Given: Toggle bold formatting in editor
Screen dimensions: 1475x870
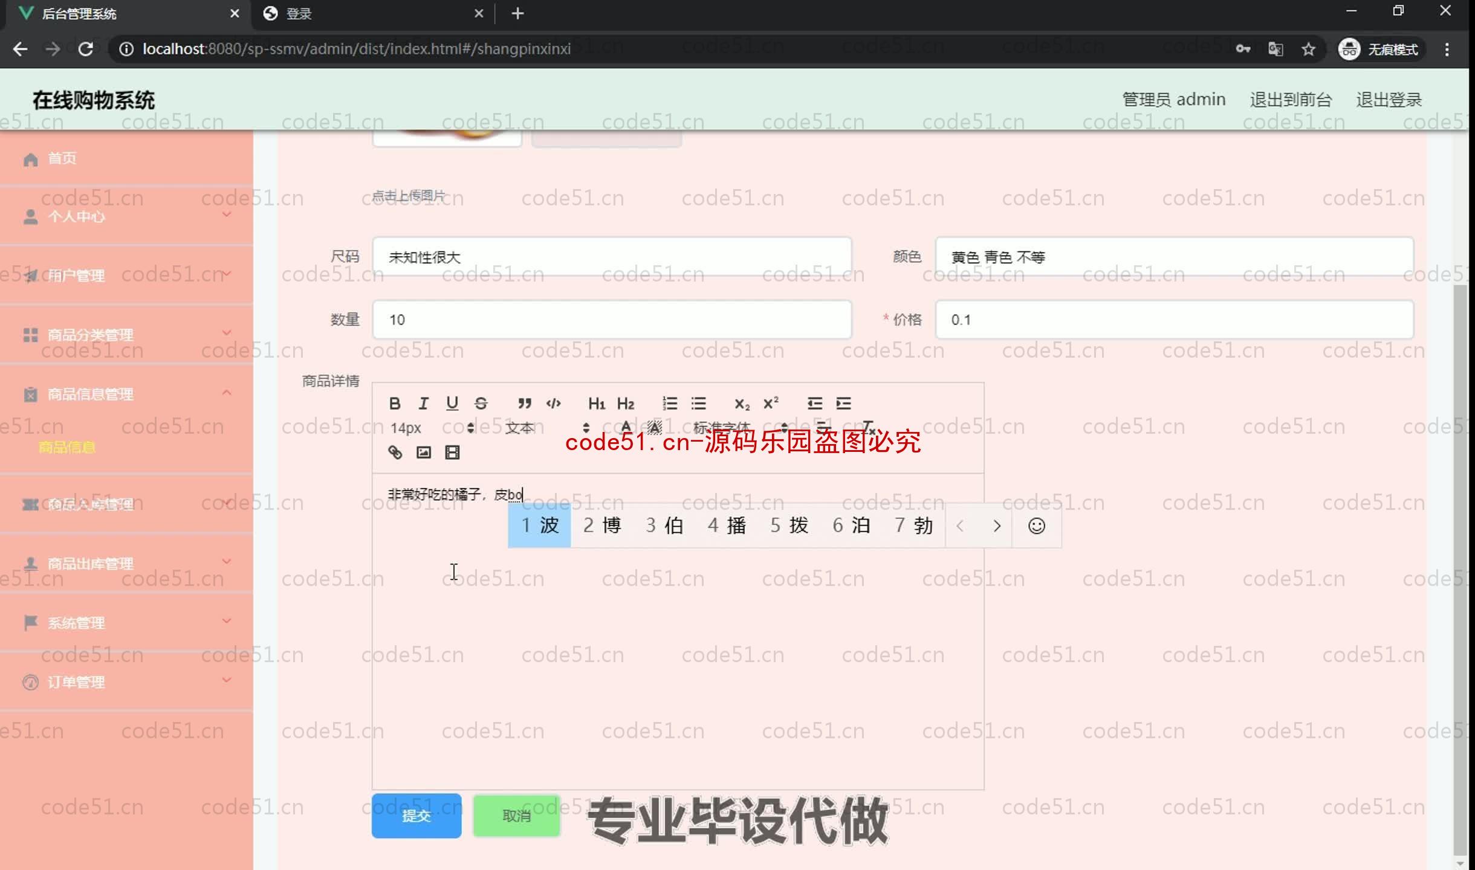Looking at the screenshot, I should [395, 403].
